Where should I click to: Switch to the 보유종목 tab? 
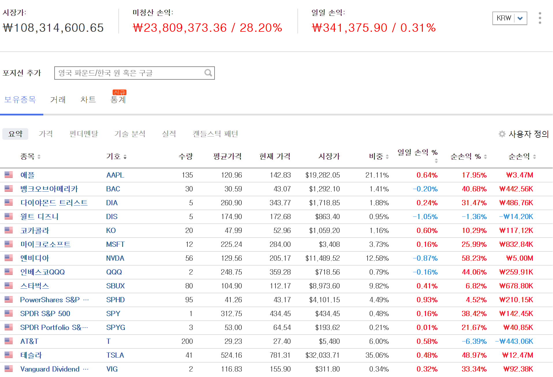click(x=20, y=100)
